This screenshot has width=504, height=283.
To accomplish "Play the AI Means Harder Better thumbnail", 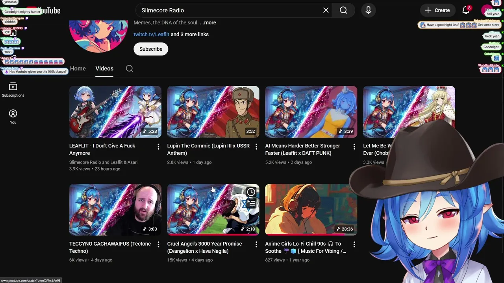I will tap(311, 112).
